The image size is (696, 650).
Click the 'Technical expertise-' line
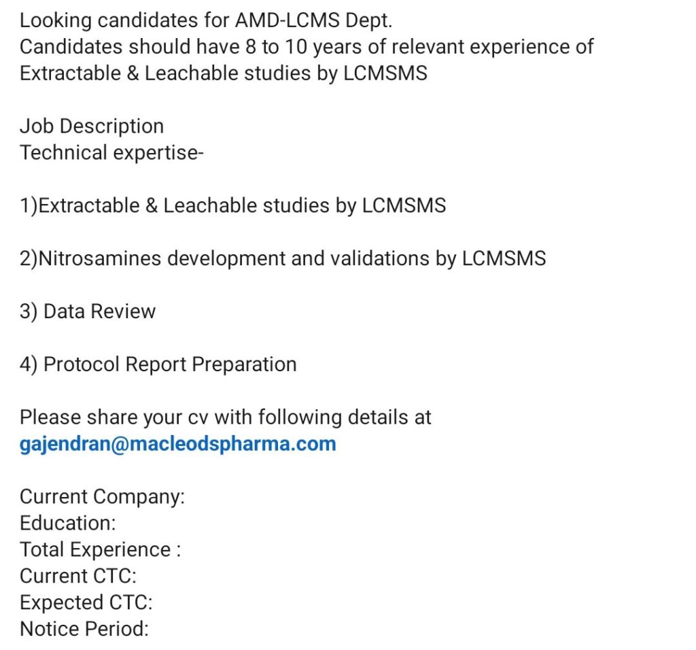click(x=111, y=153)
